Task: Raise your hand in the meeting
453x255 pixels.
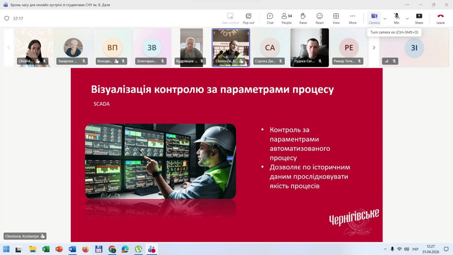Action: click(x=303, y=18)
